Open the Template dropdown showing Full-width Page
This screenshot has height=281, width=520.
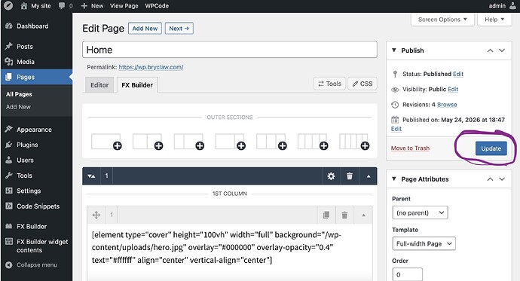coord(424,243)
